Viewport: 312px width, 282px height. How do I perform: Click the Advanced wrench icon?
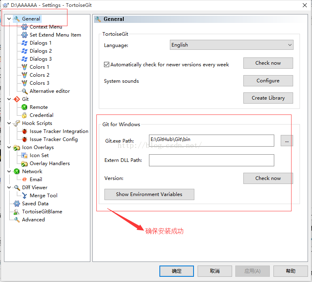(17, 219)
